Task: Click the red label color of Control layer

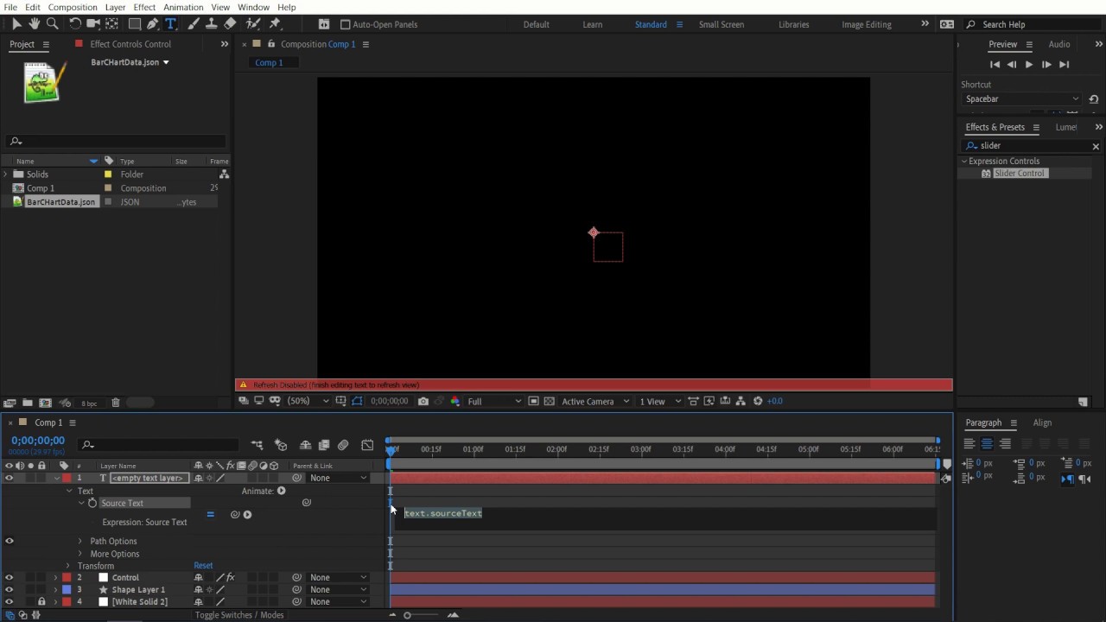Action: [66, 577]
